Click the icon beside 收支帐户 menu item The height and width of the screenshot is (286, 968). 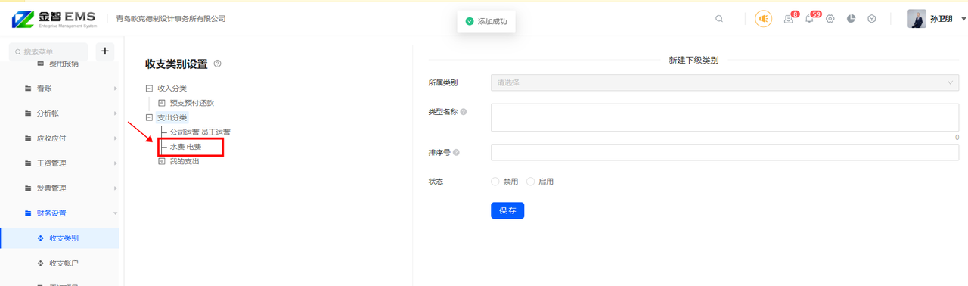[x=41, y=263]
